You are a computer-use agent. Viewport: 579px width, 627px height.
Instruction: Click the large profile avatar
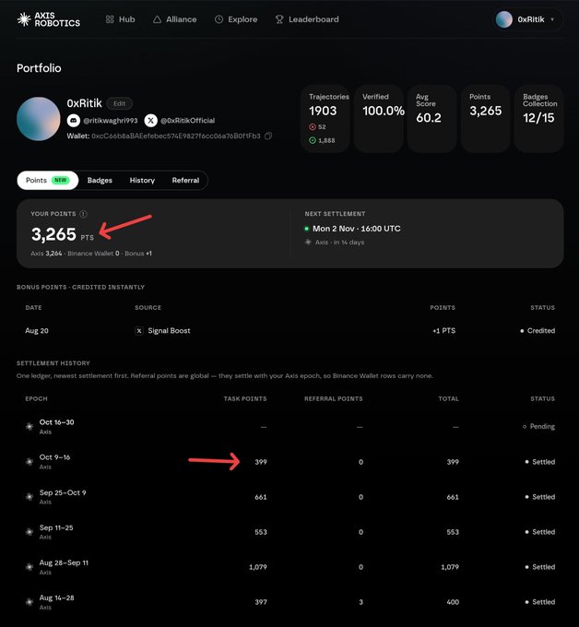point(39,119)
